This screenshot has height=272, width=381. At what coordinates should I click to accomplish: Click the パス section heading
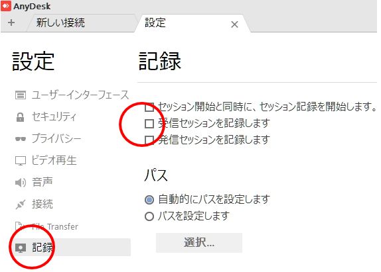[156, 175]
